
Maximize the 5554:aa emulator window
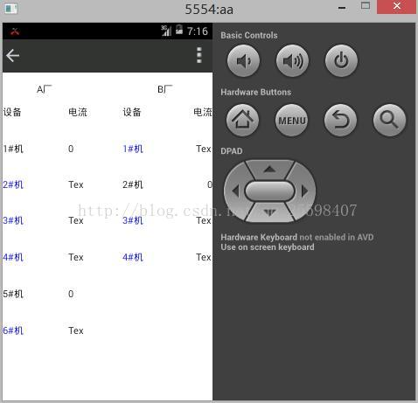tap(366, 6)
